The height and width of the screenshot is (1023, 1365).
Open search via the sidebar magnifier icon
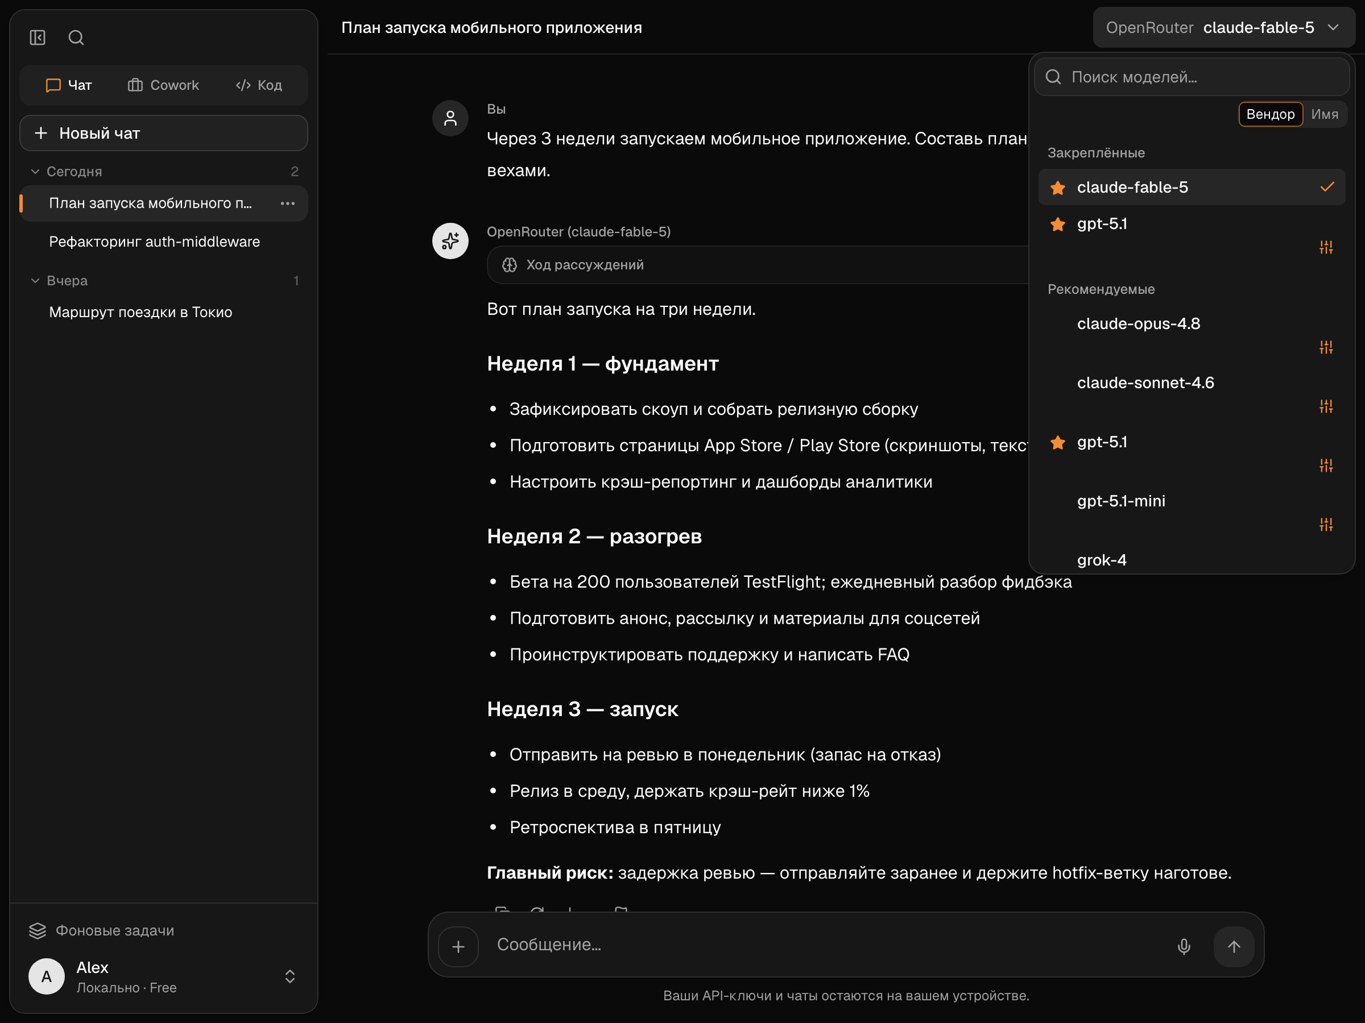tap(76, 38)
